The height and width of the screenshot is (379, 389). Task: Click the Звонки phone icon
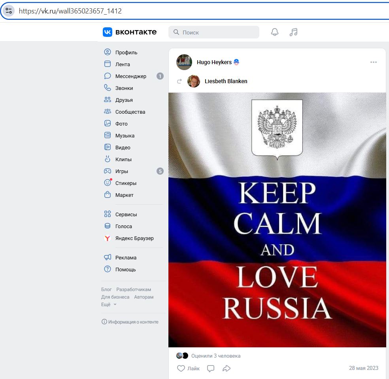point(108,88)
